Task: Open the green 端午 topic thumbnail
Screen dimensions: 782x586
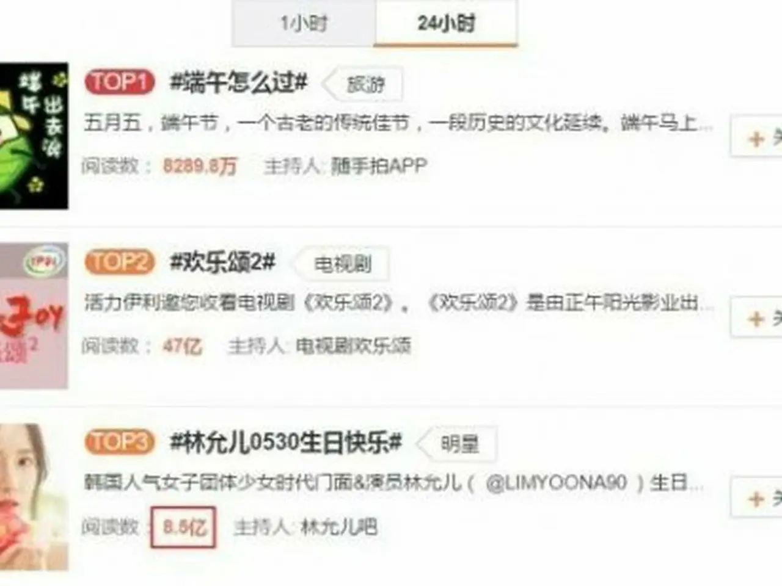Action: tap(34, 136)
